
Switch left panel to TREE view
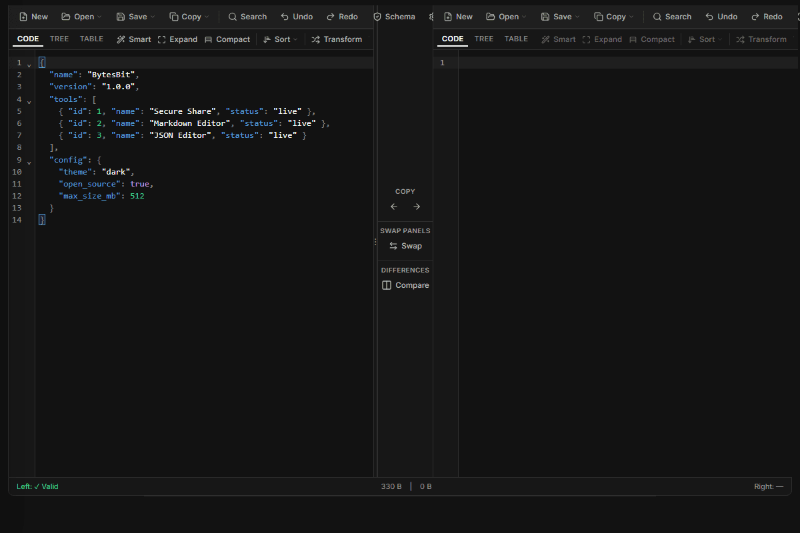[x=59, y=39]
